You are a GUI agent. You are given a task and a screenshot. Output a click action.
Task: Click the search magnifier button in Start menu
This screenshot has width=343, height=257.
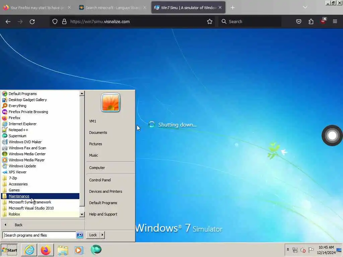80,235
